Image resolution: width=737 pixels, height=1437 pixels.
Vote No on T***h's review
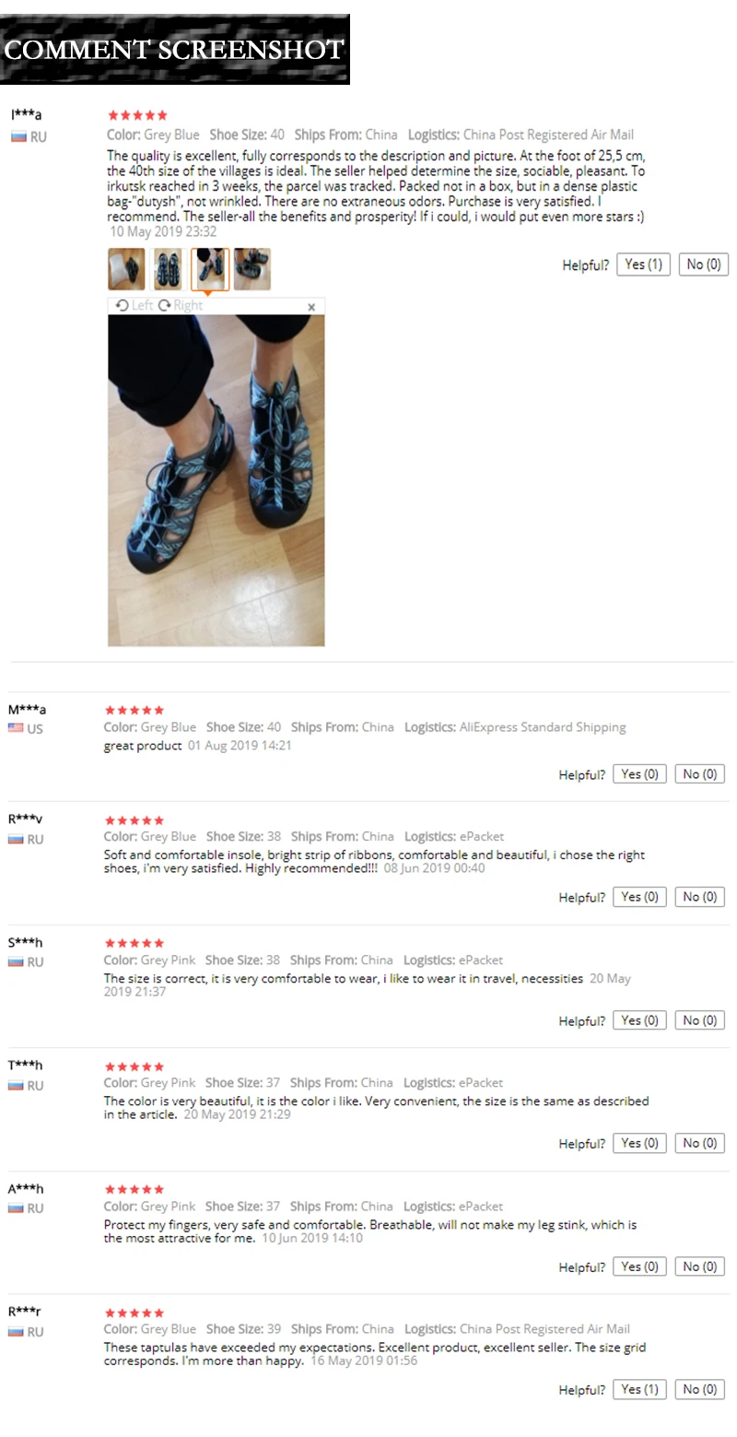700,1143
